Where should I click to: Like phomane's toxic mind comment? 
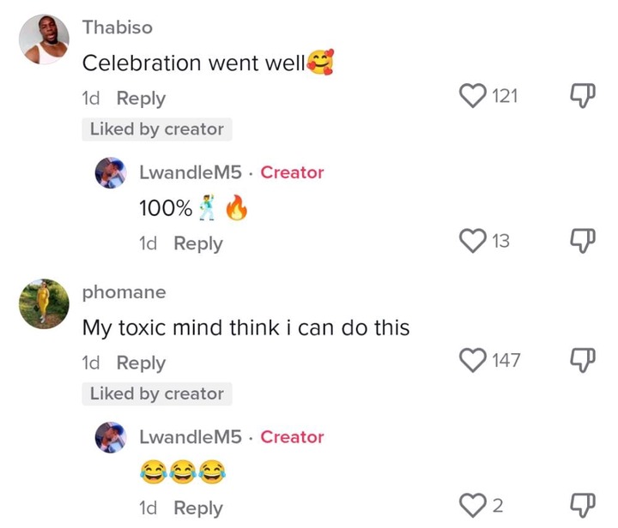(473, 360)
